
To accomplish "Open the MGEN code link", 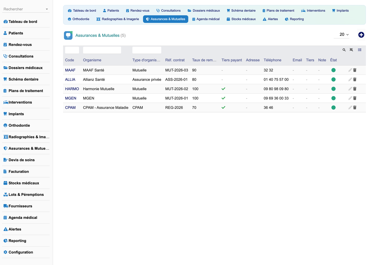I will pos(71,98).
